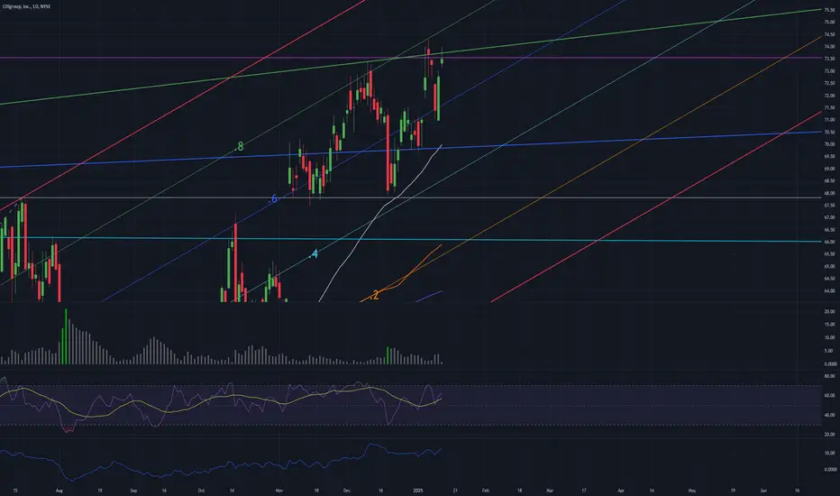This screenshot has height=496, width=840.
Task: Click the Apr date label
Action: (621, 491)
